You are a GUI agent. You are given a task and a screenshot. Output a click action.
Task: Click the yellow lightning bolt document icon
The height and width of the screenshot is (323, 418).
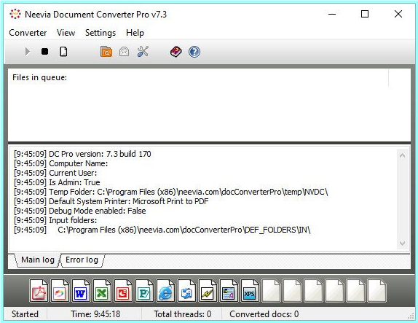(208, 291)
